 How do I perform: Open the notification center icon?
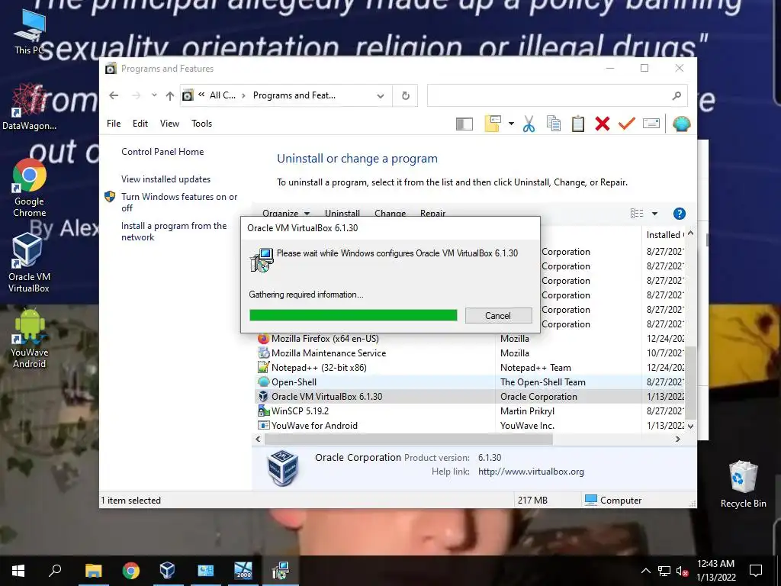pyautogui.click(x=756, y=571)
